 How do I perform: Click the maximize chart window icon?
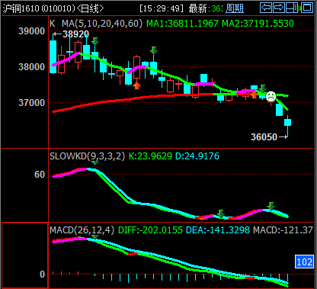click(307, 8)
